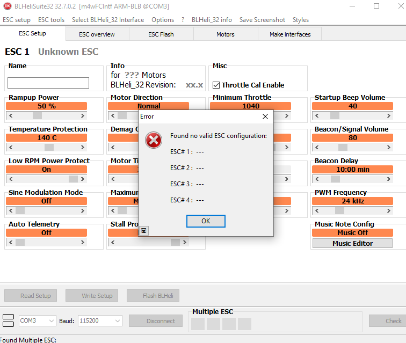Select second ESC box in Multiple ESC
The image size is (406, 343).
(213, 324)
